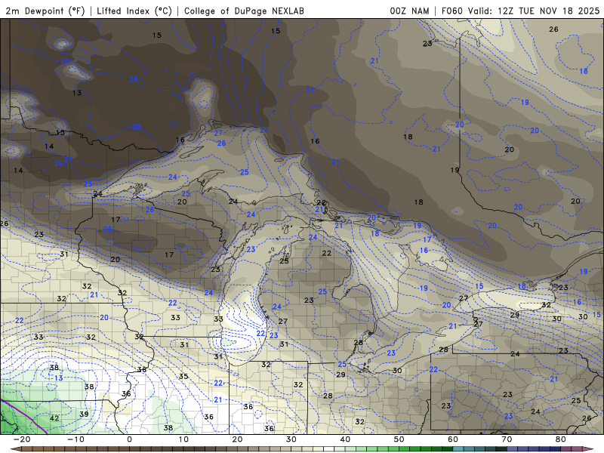Click the "70" color scale label

pyautogui.click(x=507, y=439)
